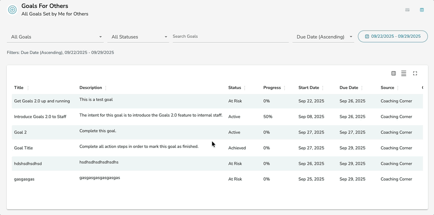Open Progress column actions menu
Image resolution: width=434 pixels, height=215 pixels.
click(284, 88)
